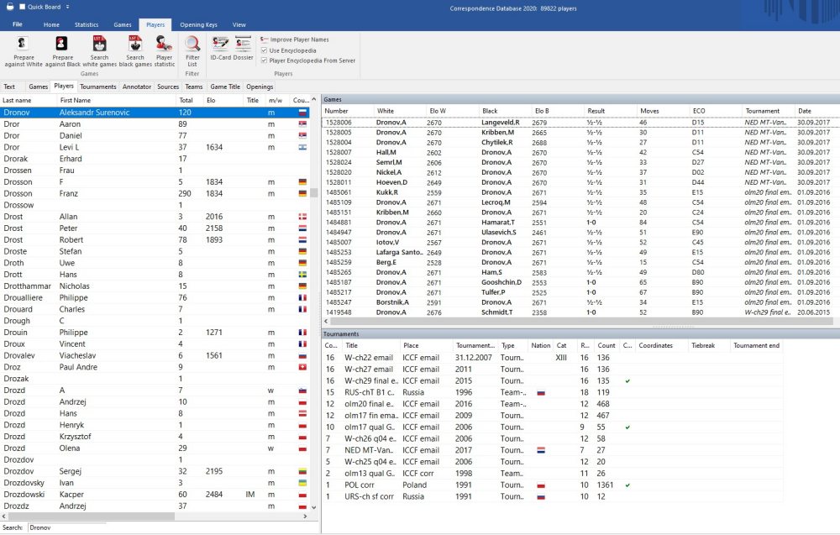The image size is (840, 535).
Task: Show Player statistic
Action: tap(165, 44)
